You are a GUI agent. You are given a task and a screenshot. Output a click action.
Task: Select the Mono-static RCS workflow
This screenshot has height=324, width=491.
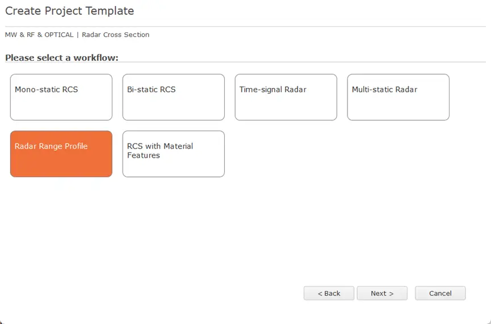(61, 97)
